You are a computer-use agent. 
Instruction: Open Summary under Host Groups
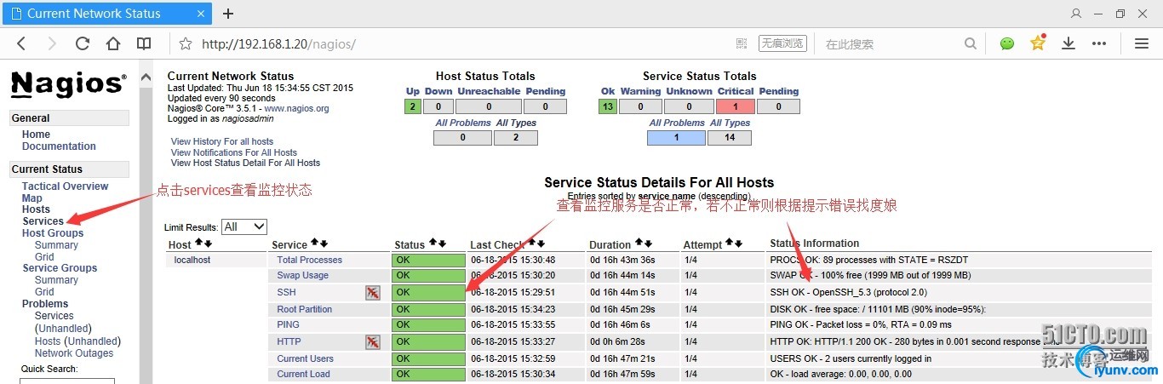56,245
